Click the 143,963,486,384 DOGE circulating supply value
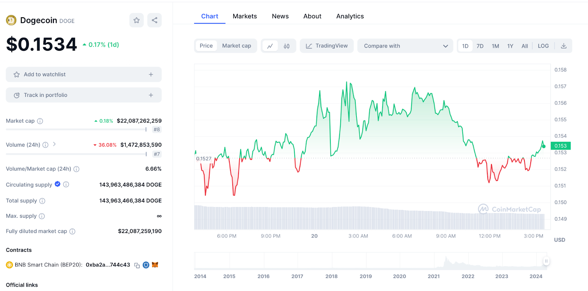 [x=130, y=185]
